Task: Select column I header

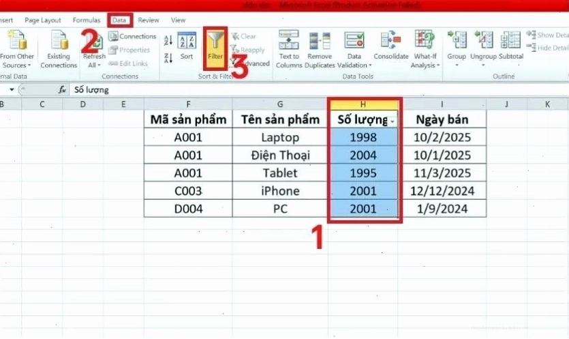Action: point(442,104)
